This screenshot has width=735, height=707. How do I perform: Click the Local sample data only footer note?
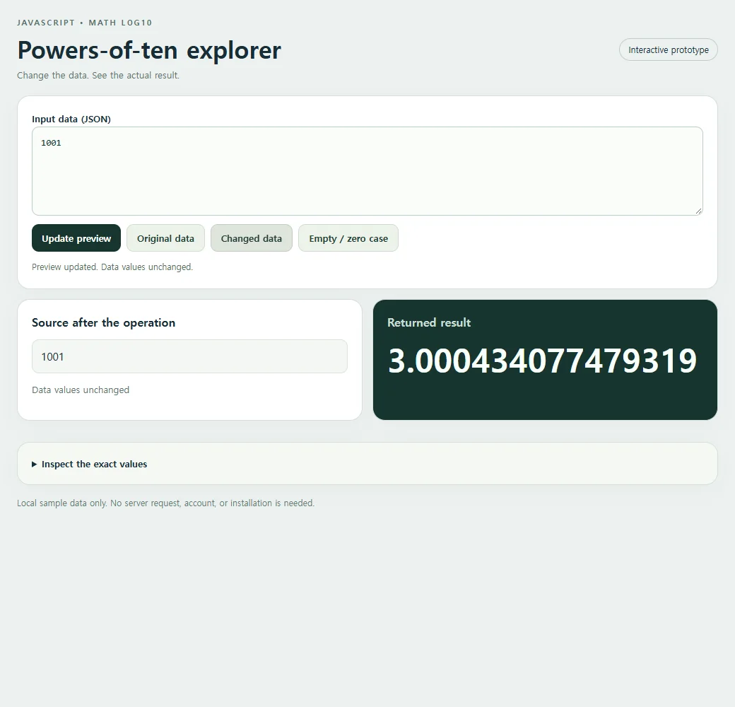coord(165,503)
